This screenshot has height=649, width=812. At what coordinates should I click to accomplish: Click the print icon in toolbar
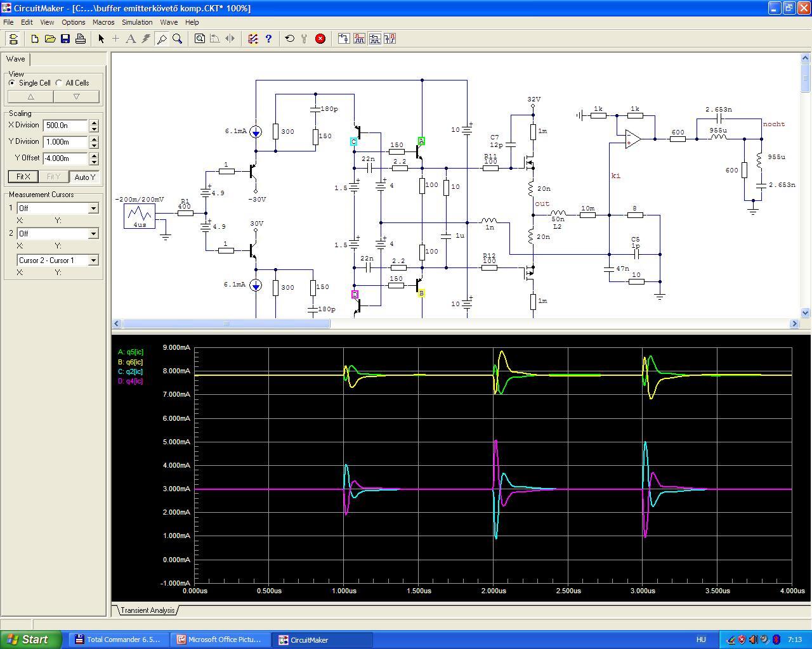81,39
